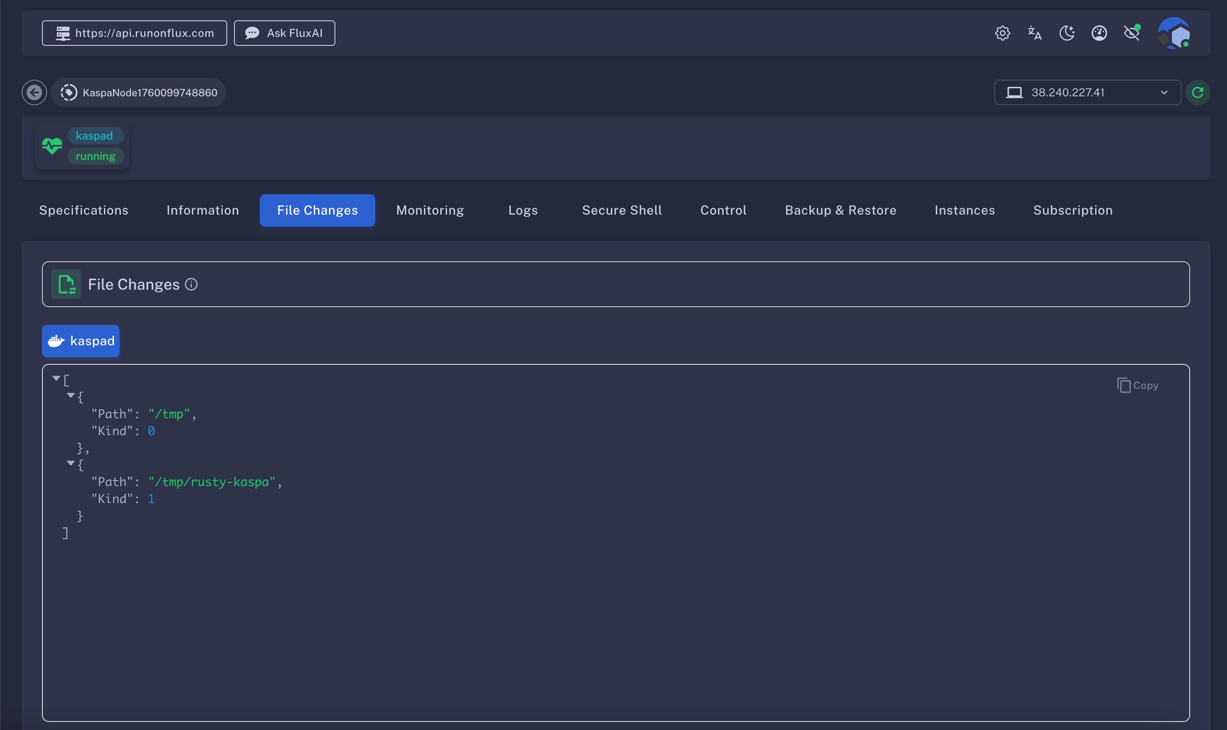Collapse the root JSON array triangle

[56, 378]
